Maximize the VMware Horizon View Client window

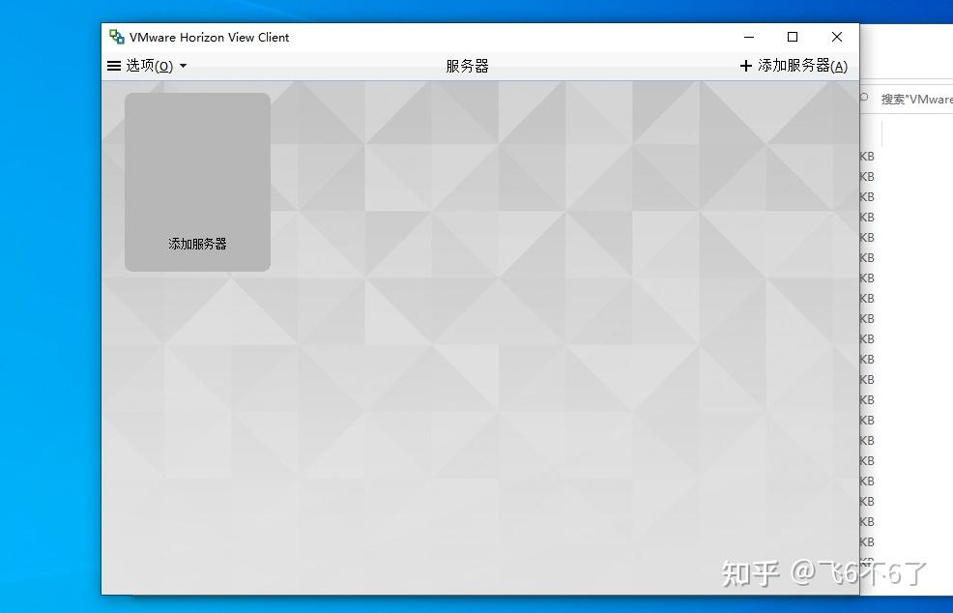[x=793, y=37]
